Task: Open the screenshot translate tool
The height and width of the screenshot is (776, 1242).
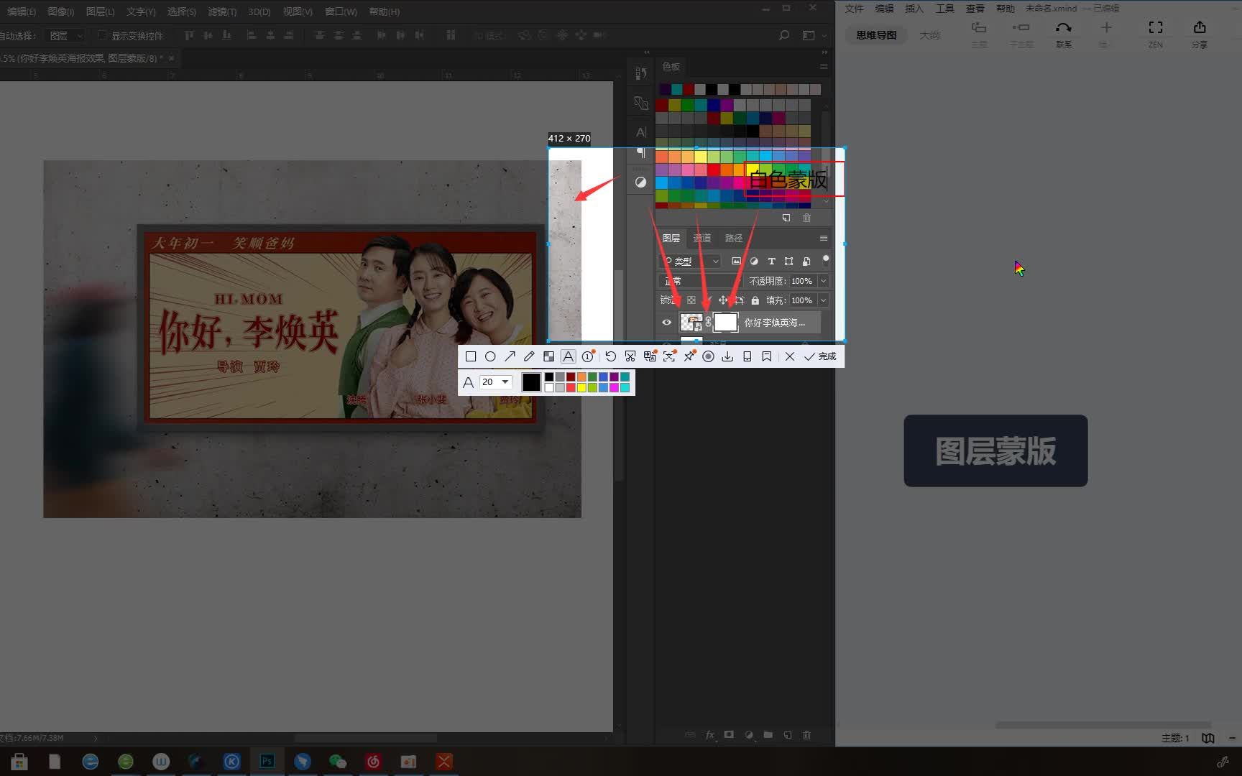Action: [650, 356]
